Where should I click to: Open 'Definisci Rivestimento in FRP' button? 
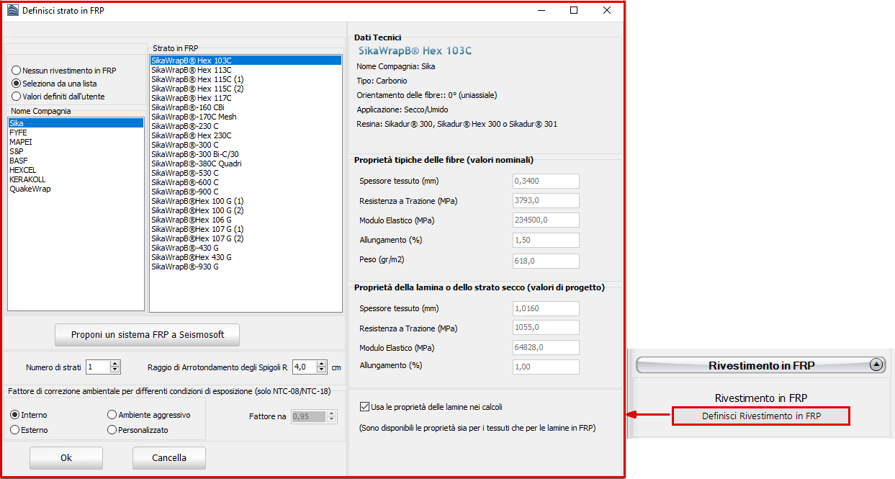761,416
